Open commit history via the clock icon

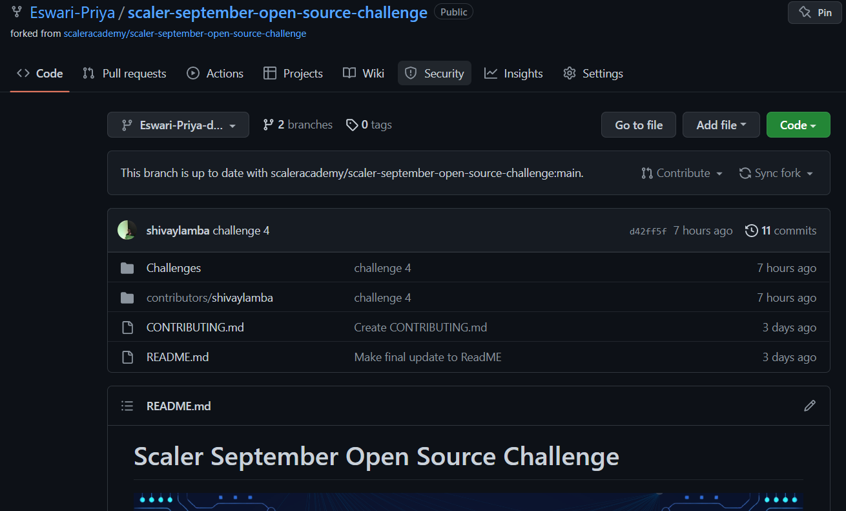tap(752, 230)
